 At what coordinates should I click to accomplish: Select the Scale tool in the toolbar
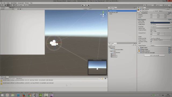pyautogui.click(x=11, y=5)
